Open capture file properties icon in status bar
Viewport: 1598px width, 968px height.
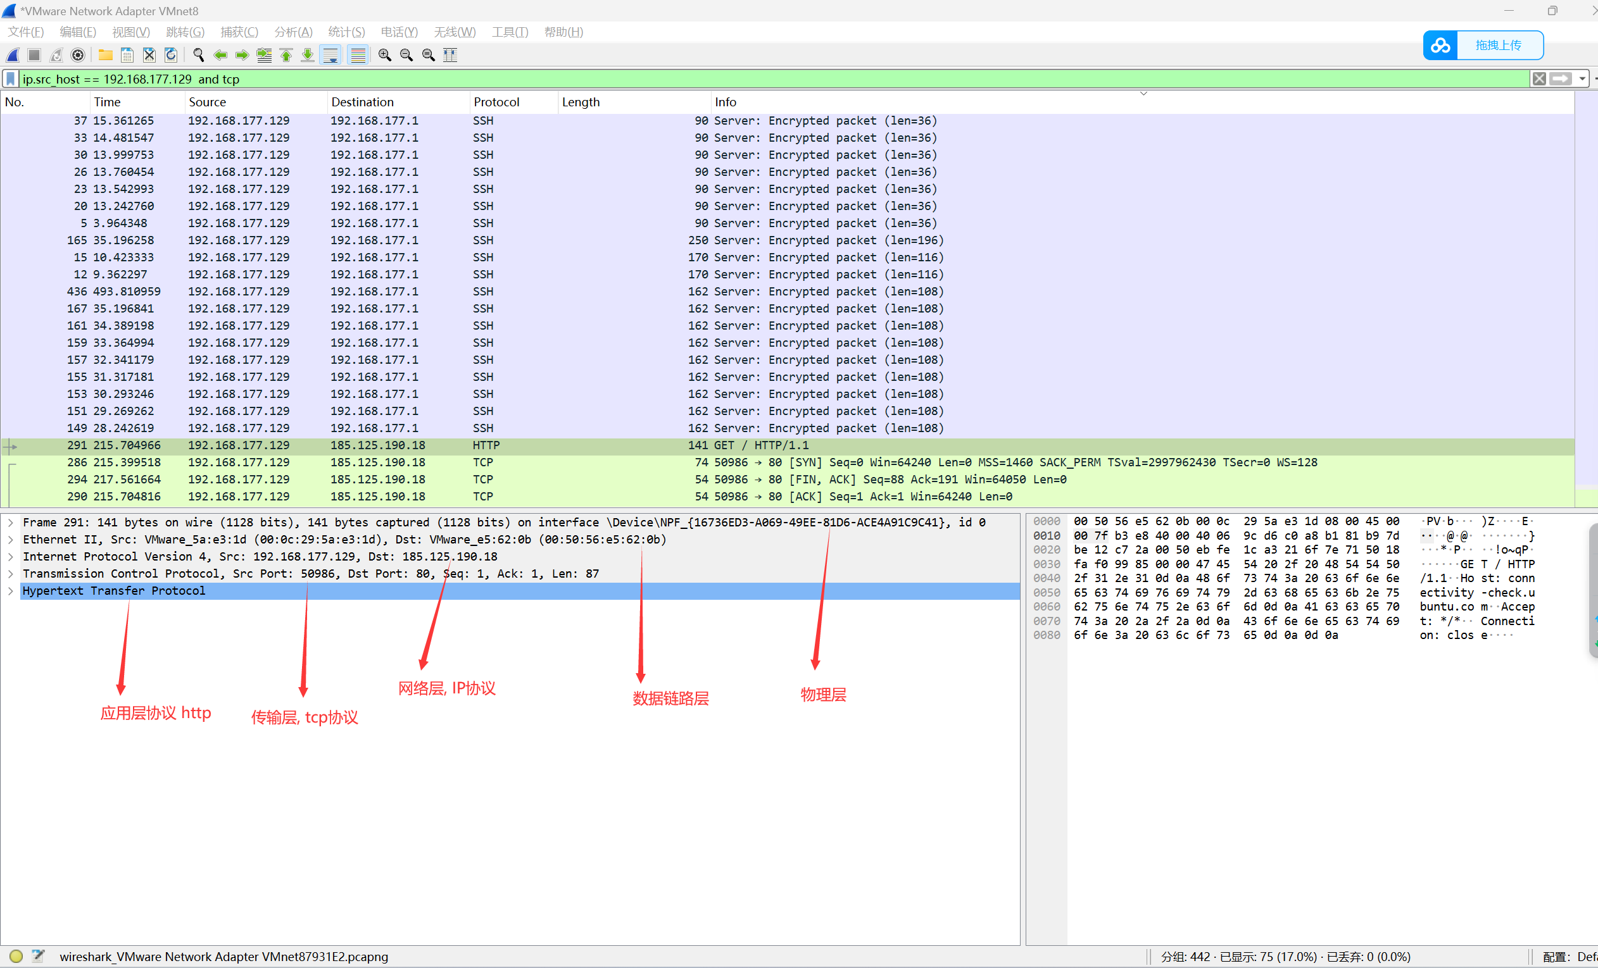tap(38, 957)
